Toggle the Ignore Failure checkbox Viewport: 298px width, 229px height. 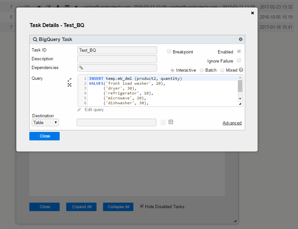tap(239, 61)
